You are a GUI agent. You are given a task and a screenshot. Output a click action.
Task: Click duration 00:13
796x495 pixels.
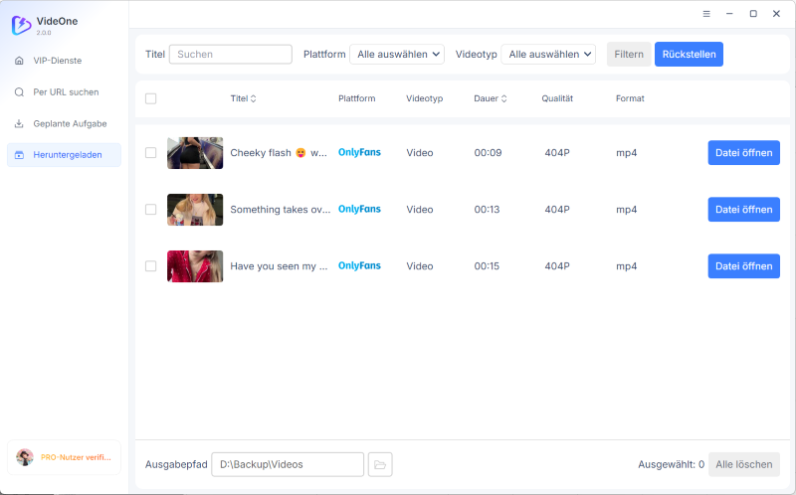click(487, 210)
